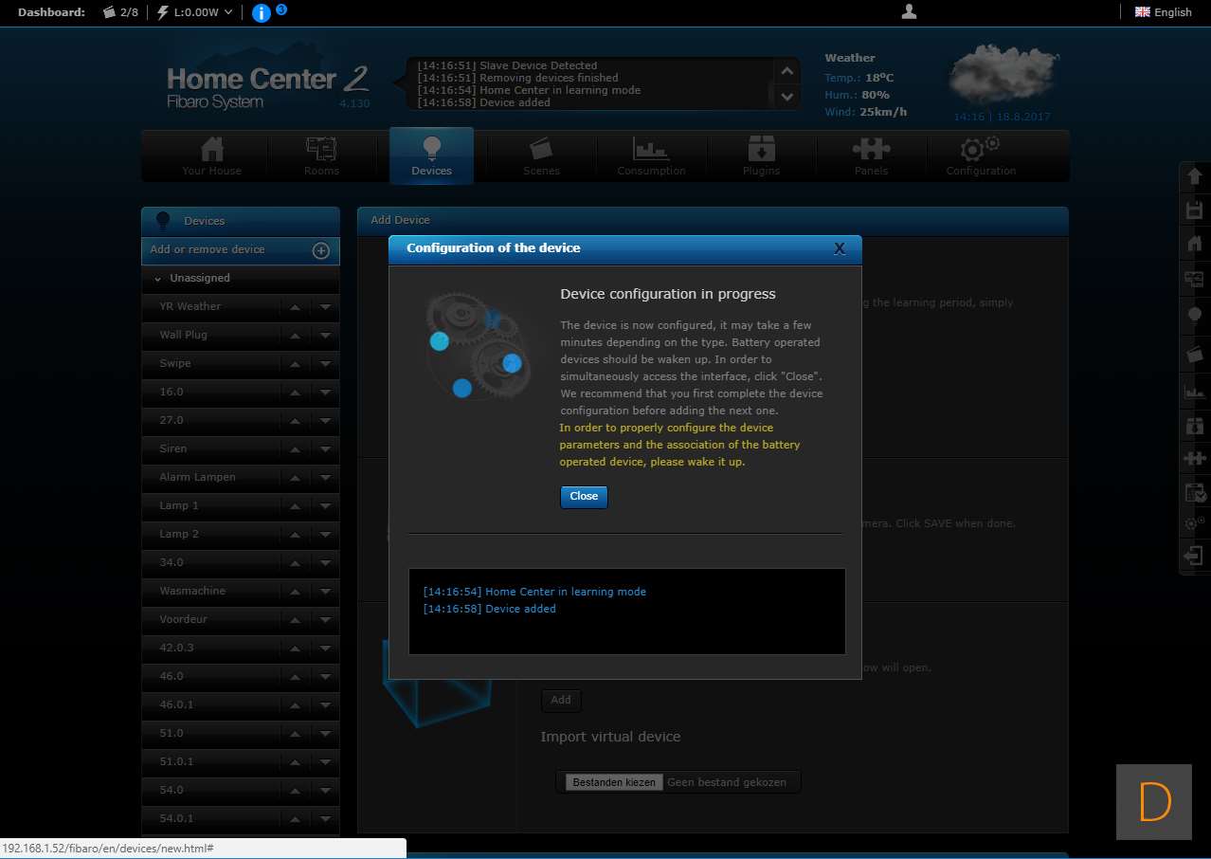Viewport: 1211px width, 859px height.
Task: Open the English language selector
Action: tap(1164, 12)
